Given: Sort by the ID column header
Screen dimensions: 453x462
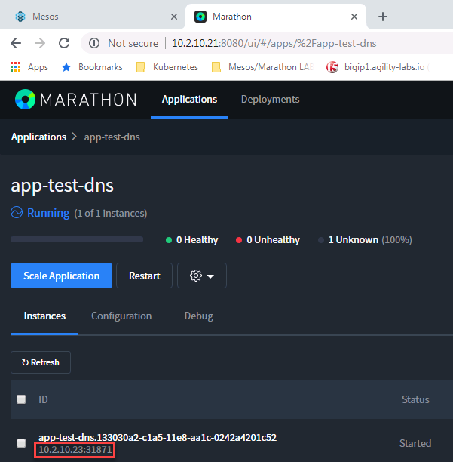Looking at the screenshot, I should pyautogui.click(x=43, y=399).
